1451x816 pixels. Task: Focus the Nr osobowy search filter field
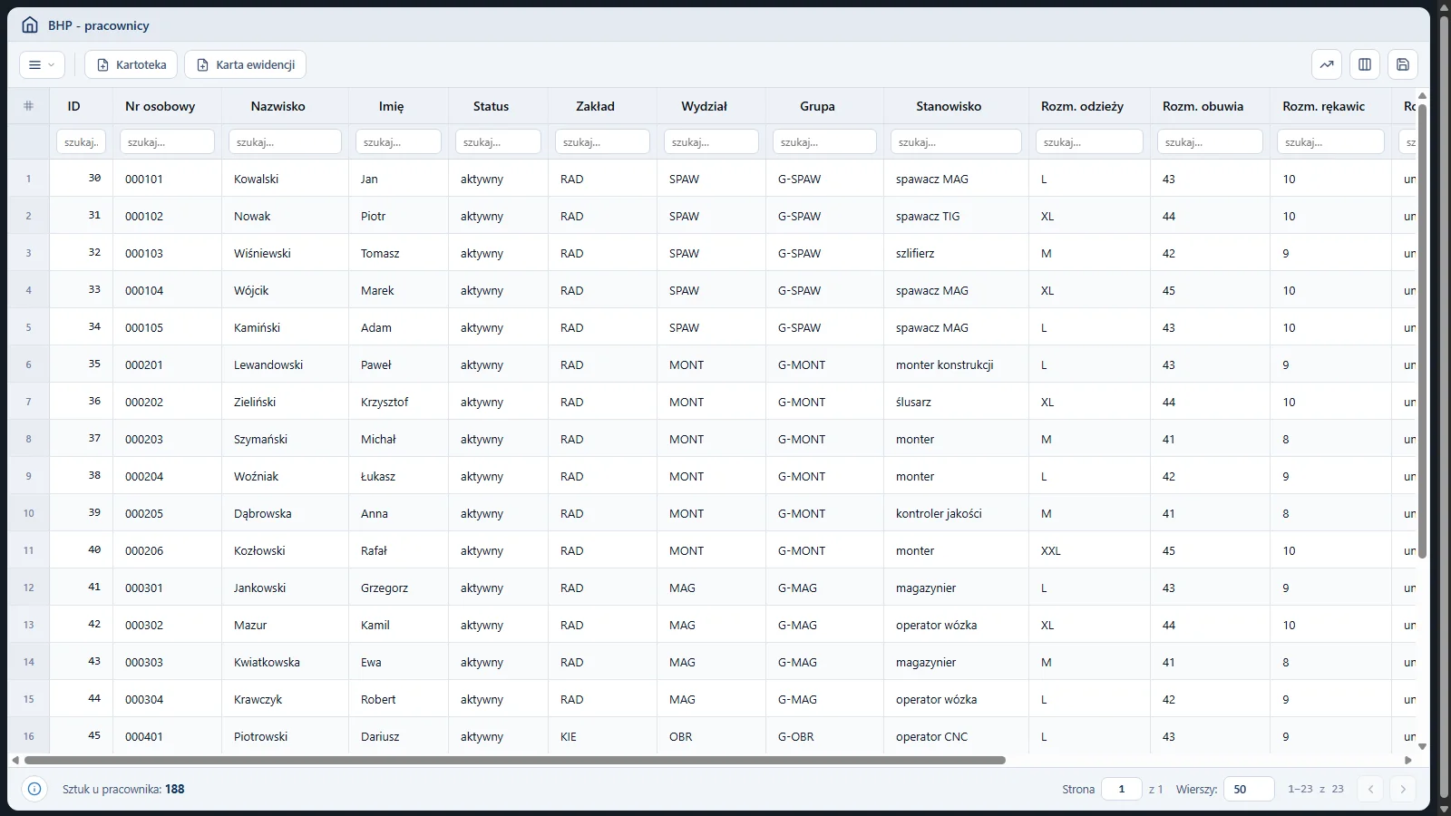point(168,142)
